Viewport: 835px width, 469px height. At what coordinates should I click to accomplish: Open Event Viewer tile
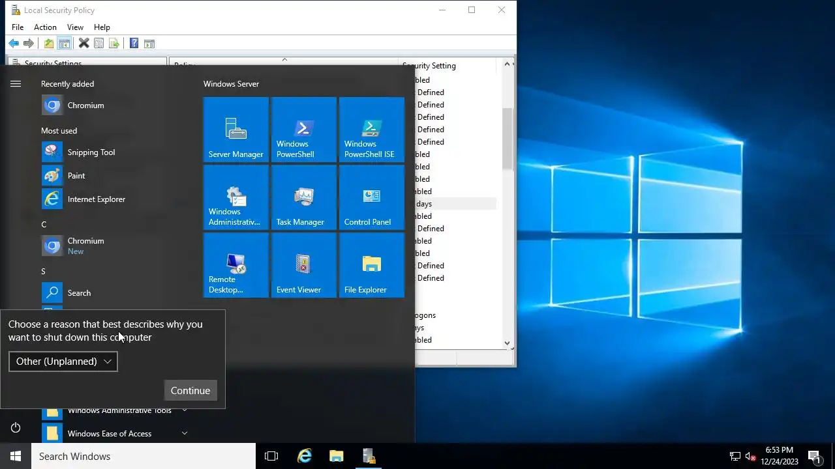point(304,265)
